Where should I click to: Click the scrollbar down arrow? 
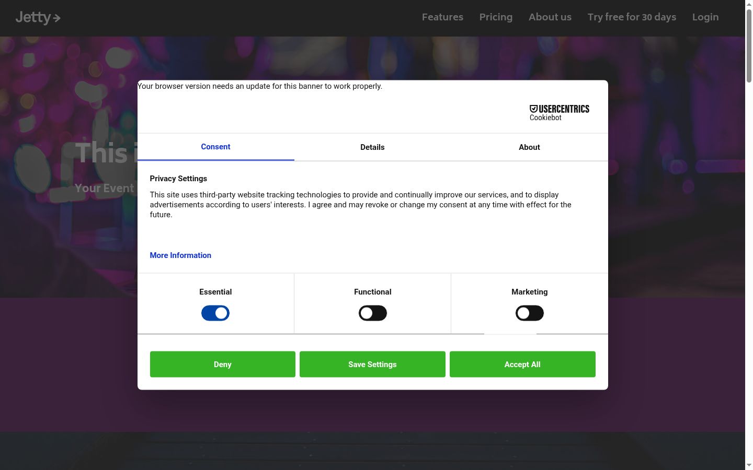[x=749, y=465]
